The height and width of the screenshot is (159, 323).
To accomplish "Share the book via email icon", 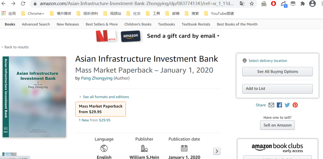I will click(x=271, y=105).
